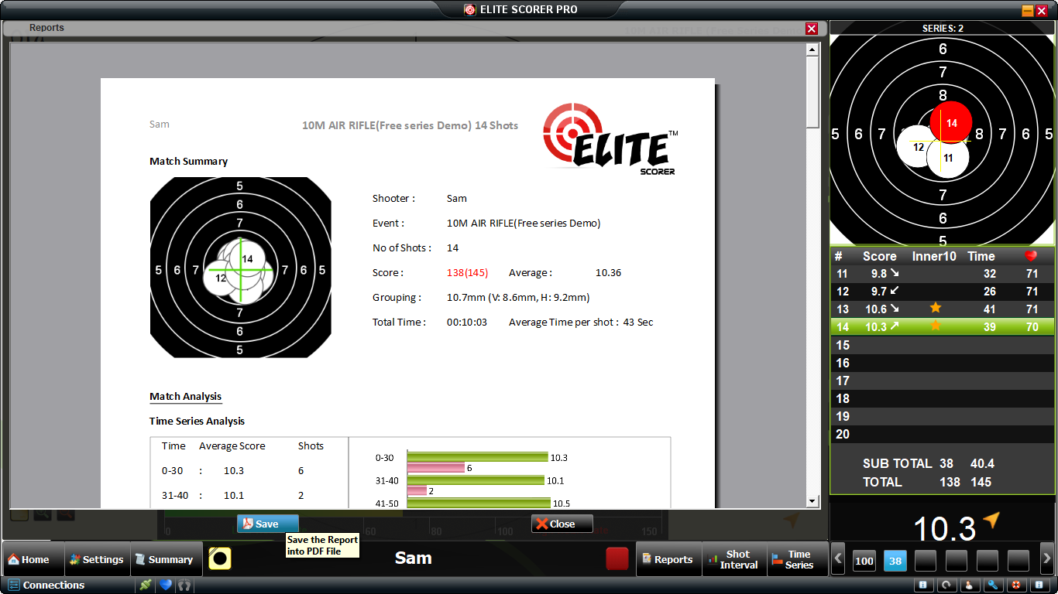The image size is (1058, 594).
Task: Go to Home screen
Action: tap(34, 559)
